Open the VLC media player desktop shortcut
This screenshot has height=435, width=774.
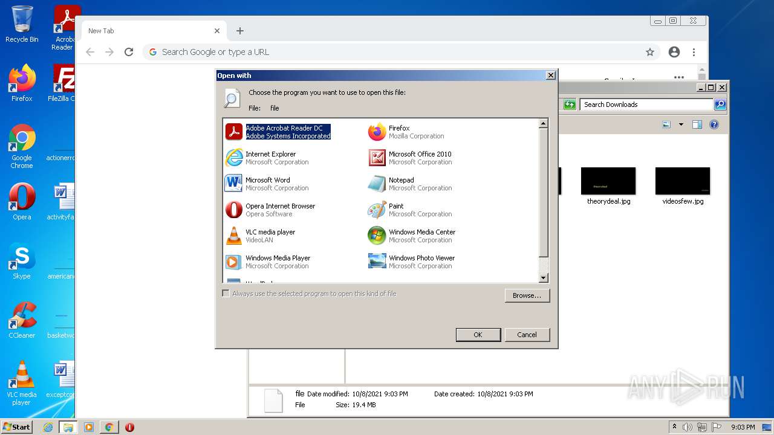(22, 383)
